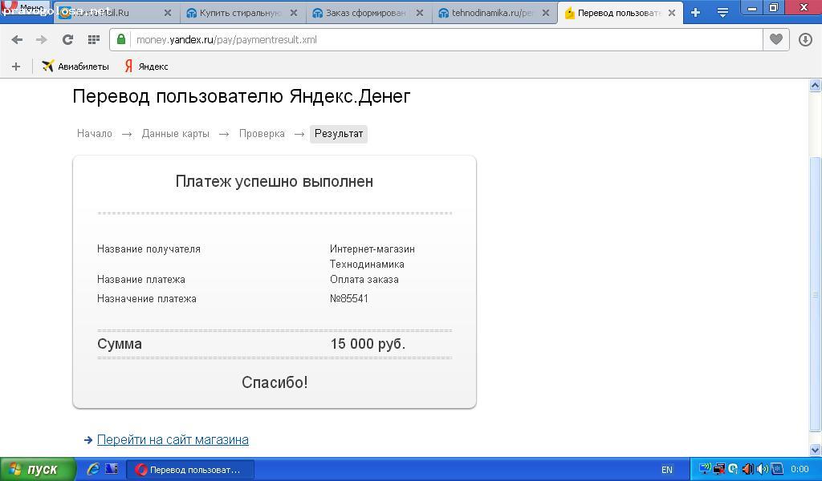
Task: Click the browser Back arrow
Action: coord(17,39)
